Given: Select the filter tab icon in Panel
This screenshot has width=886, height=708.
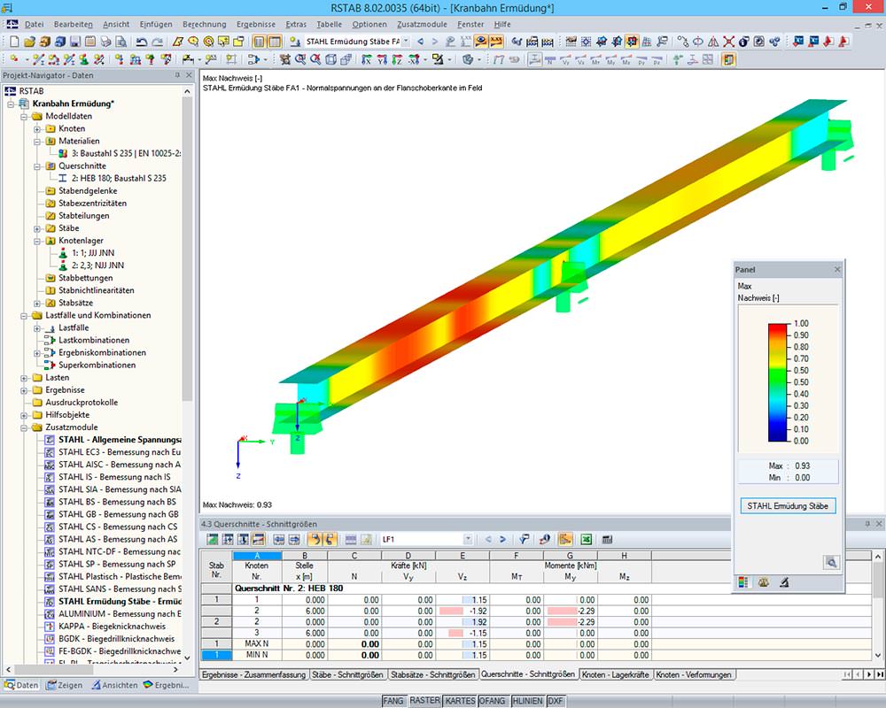Looking at the screenshot, I should pos(784,582).
